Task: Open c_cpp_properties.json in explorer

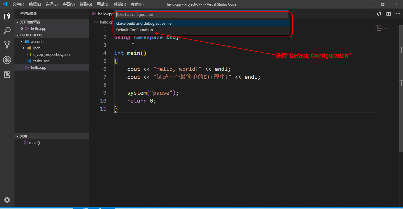Action: tap(52, 54)
